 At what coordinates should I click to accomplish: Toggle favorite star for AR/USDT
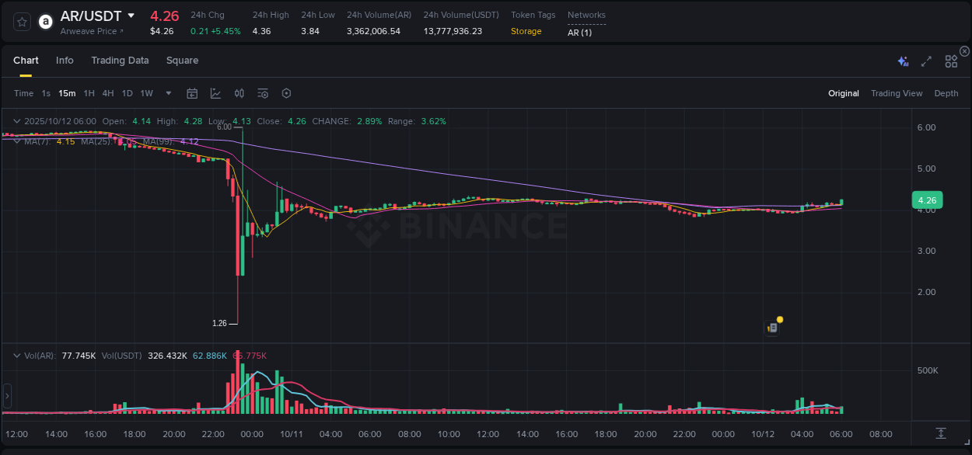[22, 22]
